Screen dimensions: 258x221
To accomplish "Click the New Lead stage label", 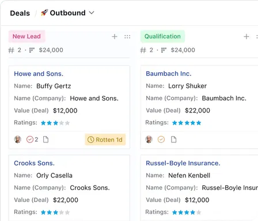I will [x=26, y=36].
